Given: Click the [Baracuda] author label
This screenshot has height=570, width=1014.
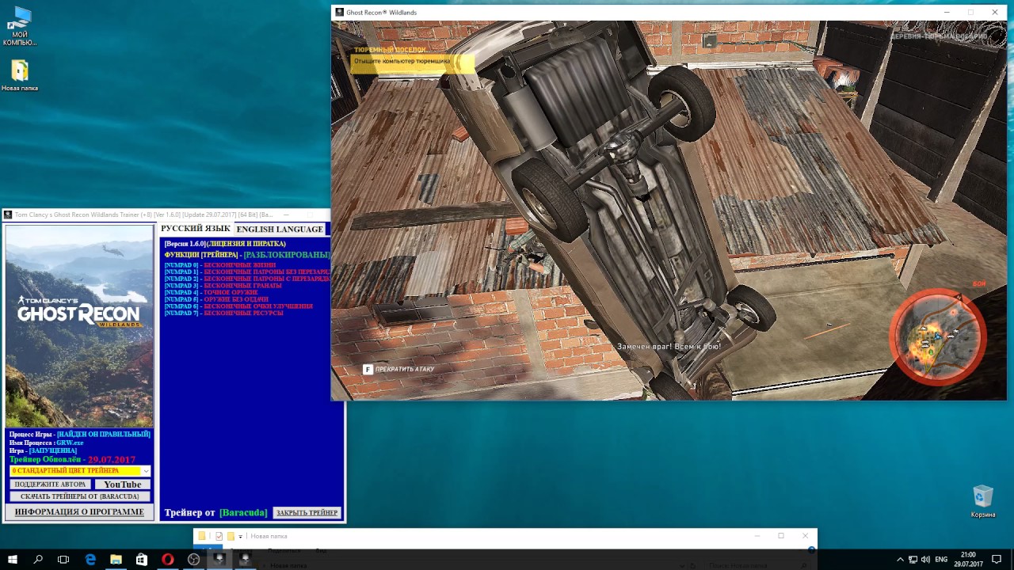Looking at the screenshot, I should pos(243,513).
